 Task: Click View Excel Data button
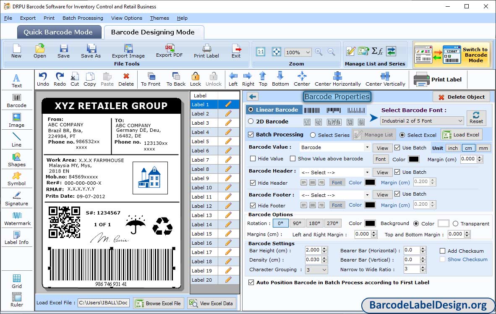coord(211,303)
